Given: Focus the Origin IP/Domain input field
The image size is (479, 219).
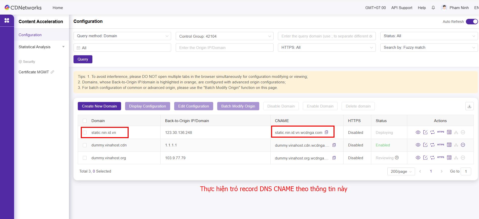Looking at the screenshot, I should click(225, 47).
